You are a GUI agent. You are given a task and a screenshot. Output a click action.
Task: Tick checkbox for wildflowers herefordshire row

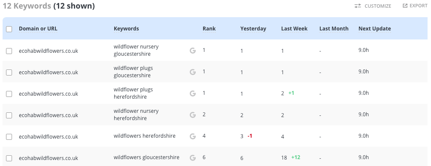coord(9,136)
